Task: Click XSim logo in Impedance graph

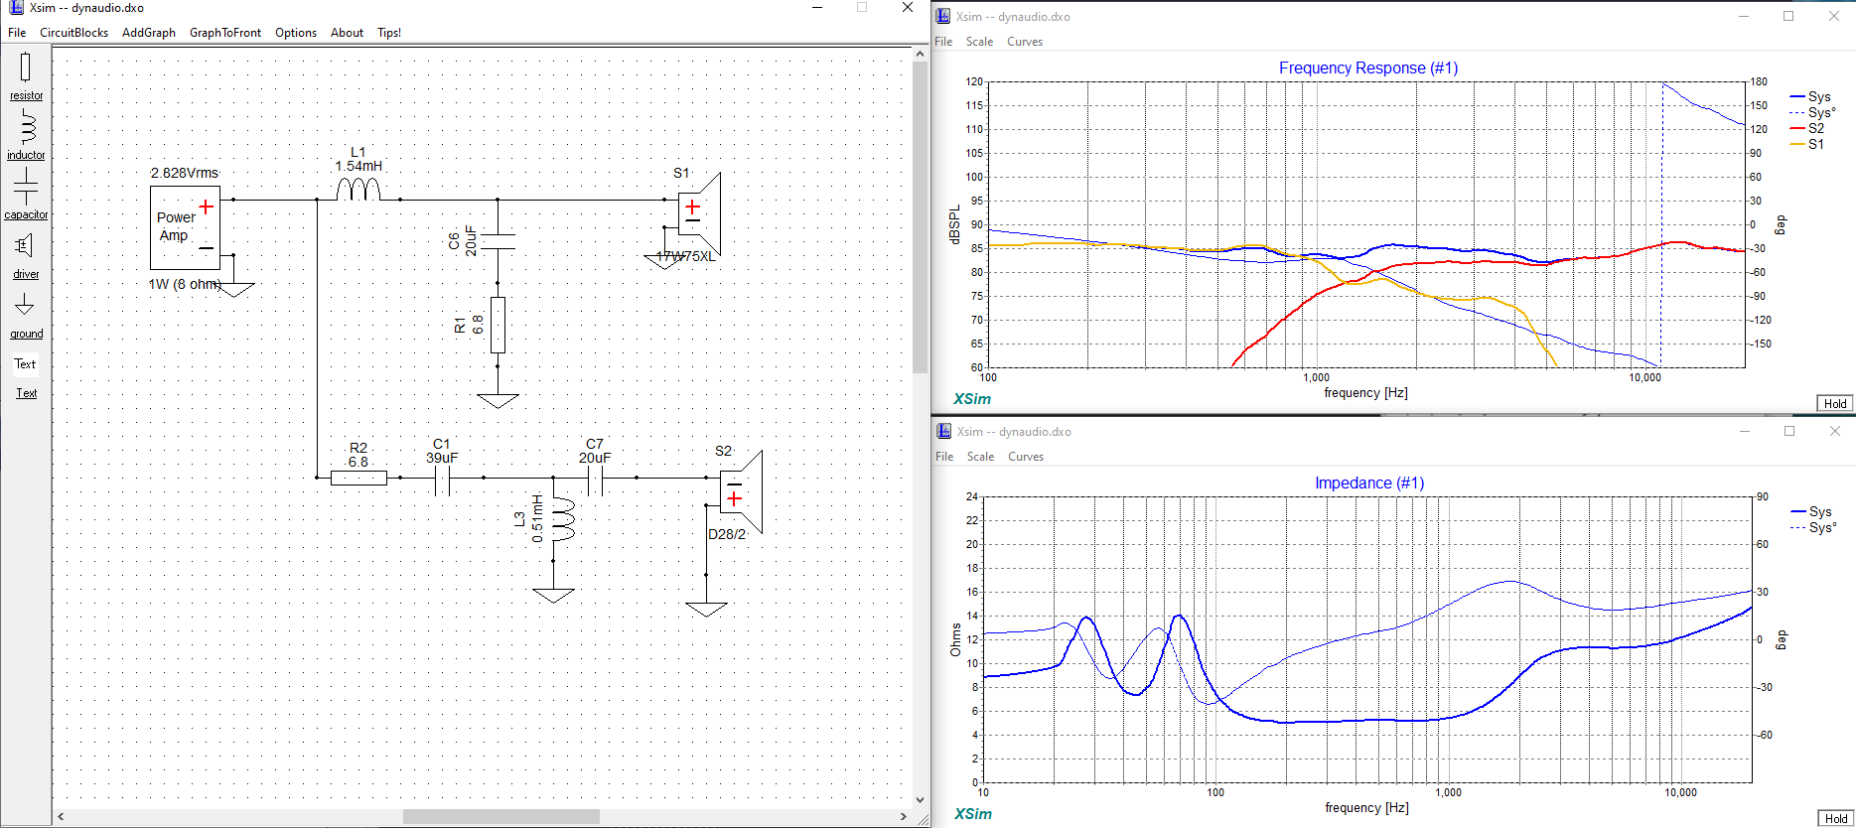Action: click(973, 814)
